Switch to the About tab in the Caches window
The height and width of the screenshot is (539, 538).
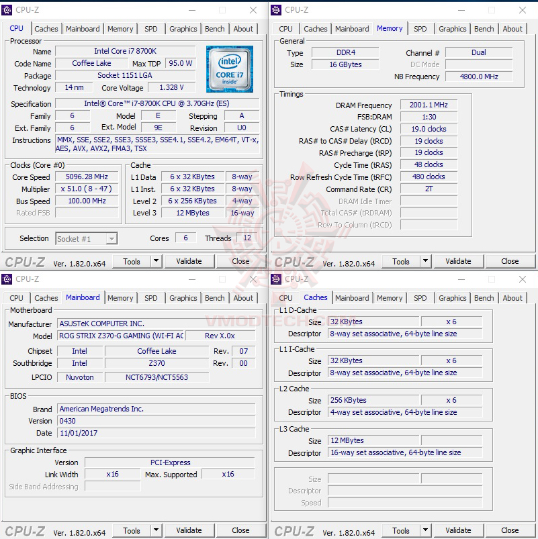pos(512,297)
